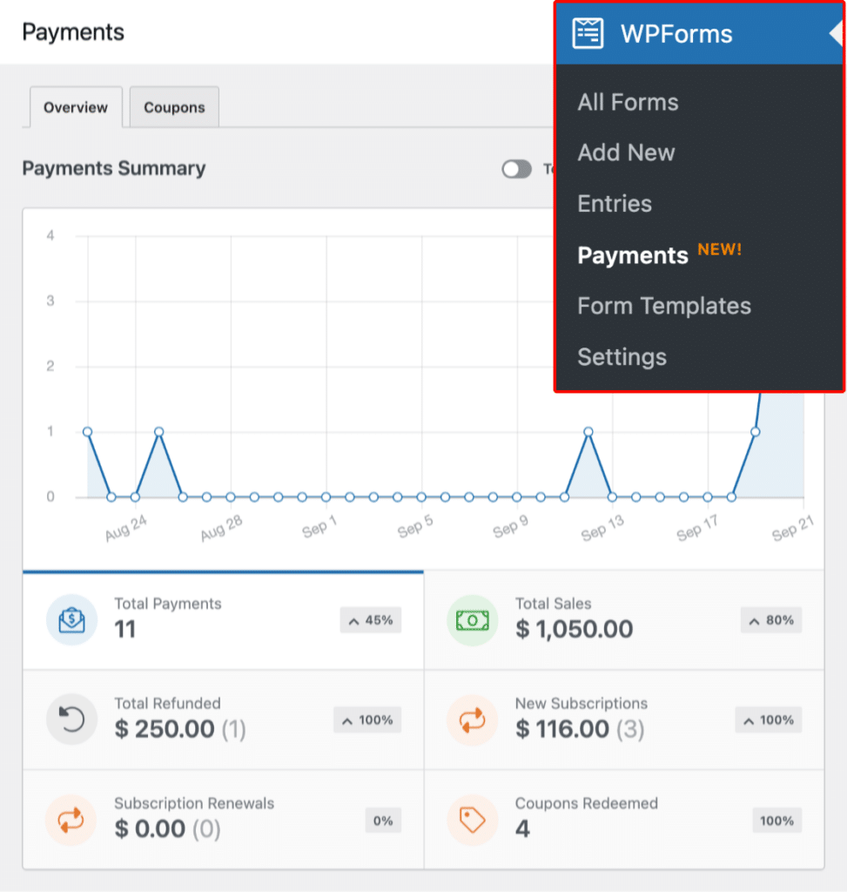Click the New Subscriptions recurring-payment icon
This screenshot has width=847, height=892.
[472, 720]
